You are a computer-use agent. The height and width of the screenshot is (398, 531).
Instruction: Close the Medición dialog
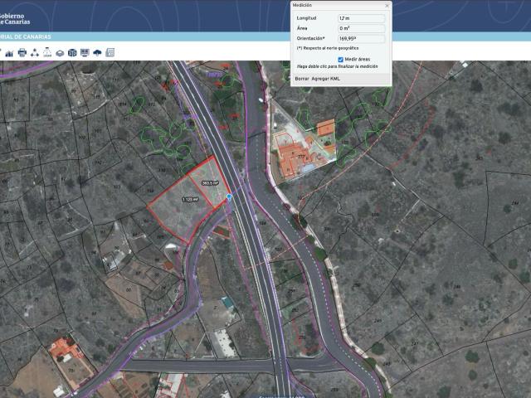387,5
